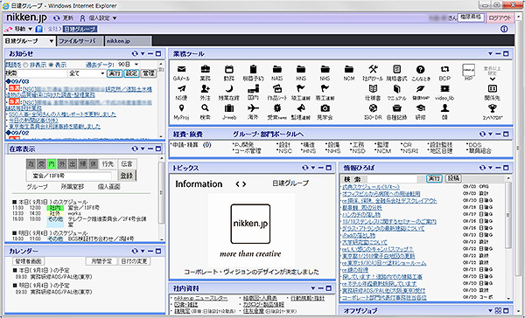Screen dimensions: 525x318
Task: Toggle the green 内 presence status
Action: tap(52, 164)
